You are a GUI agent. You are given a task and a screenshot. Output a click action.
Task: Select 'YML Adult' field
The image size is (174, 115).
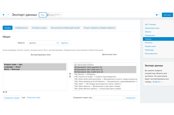(105, 84)
